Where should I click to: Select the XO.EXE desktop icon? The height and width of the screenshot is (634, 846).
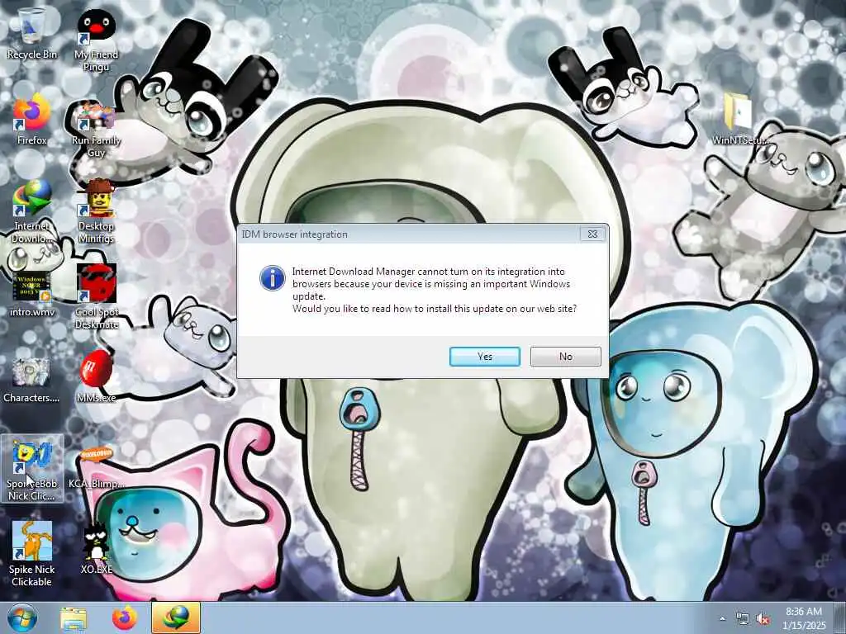[96, 549]
